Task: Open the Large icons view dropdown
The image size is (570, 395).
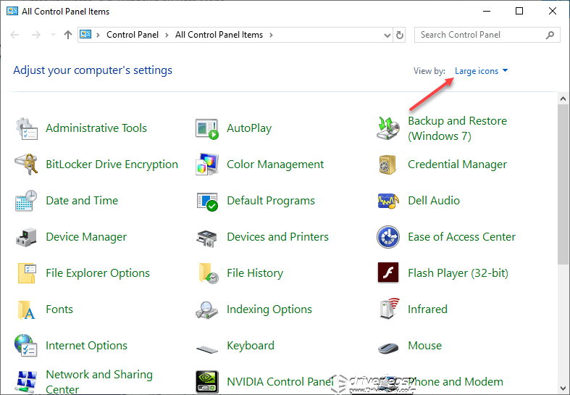Action: coord(481,71)
